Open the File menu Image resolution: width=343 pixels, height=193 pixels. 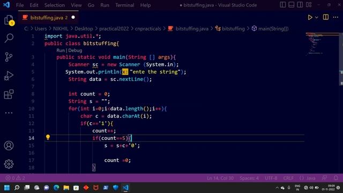[20, 5]
